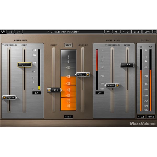
Task: Reset the left output clip indicator
Action: [141, 47]
